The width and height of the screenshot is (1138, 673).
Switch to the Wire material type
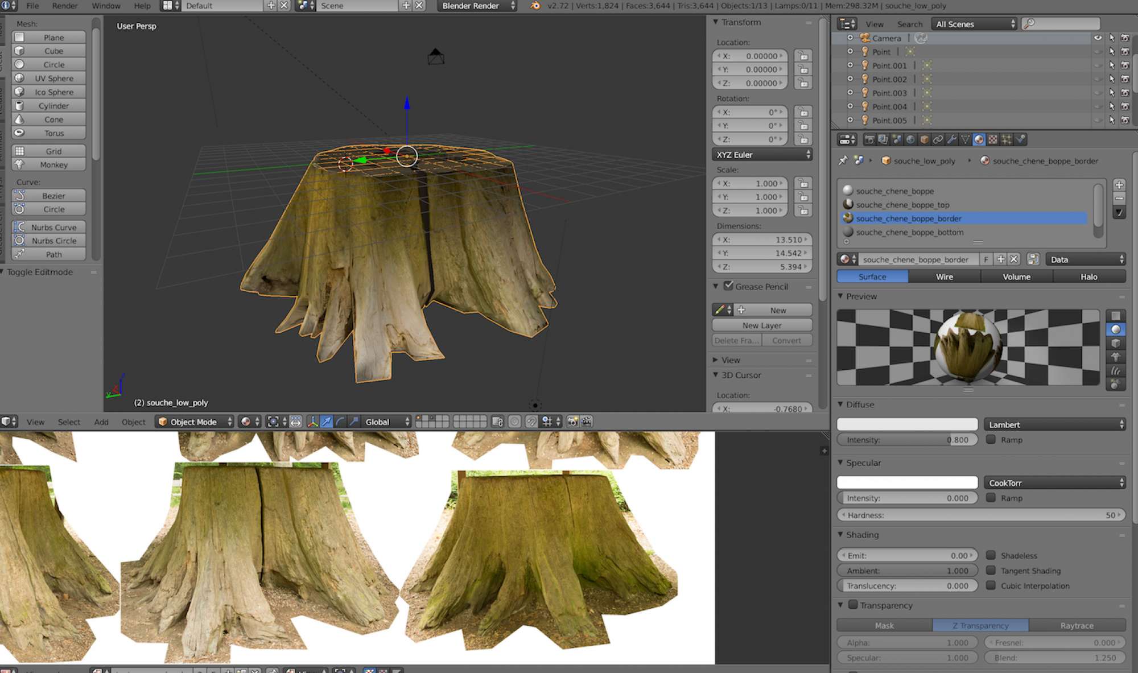click(944, 276)
